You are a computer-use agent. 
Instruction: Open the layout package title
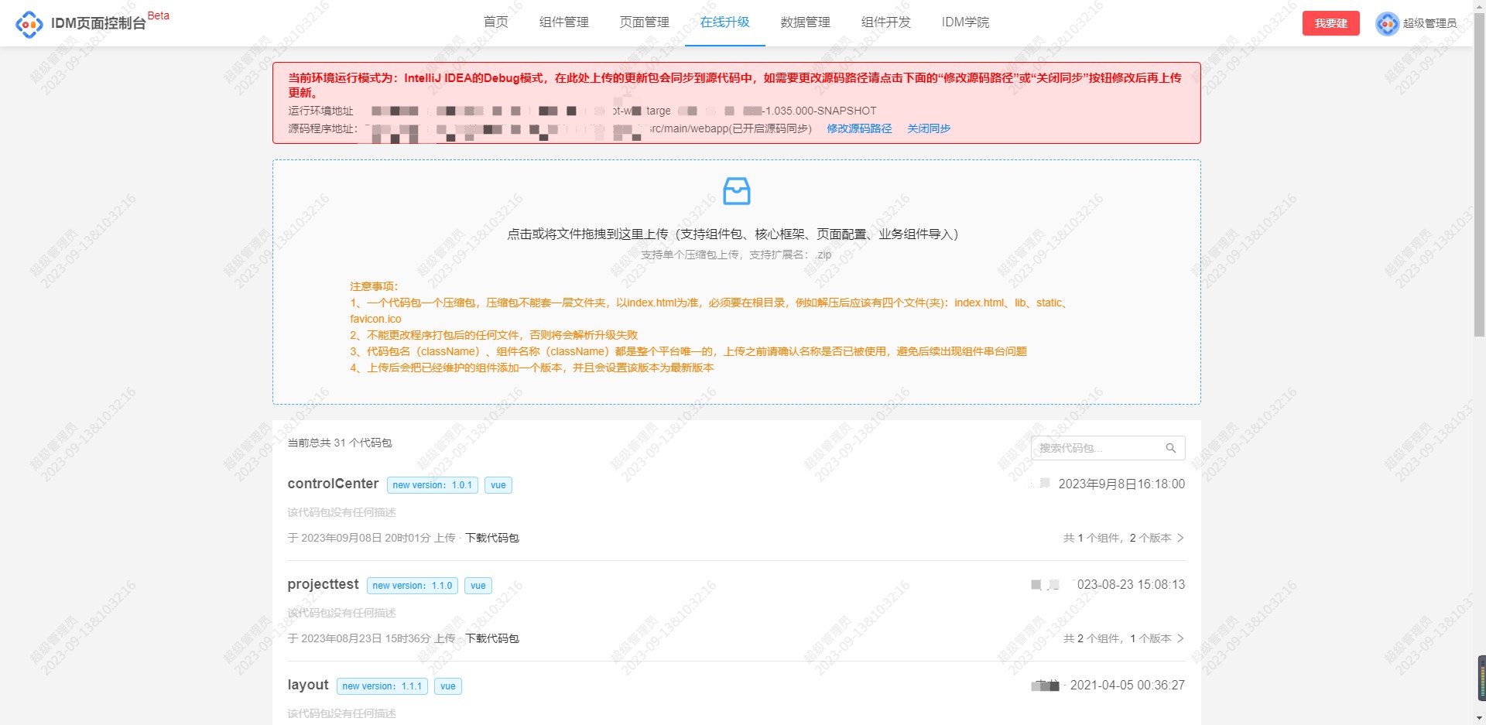pyautogui.click(x=308, y=685)
